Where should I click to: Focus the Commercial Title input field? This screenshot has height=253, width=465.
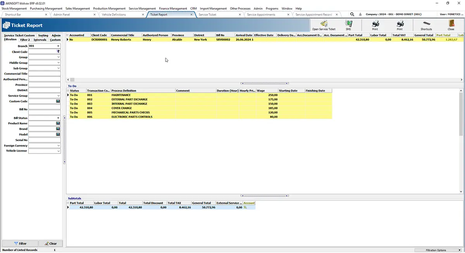point(45,74)
